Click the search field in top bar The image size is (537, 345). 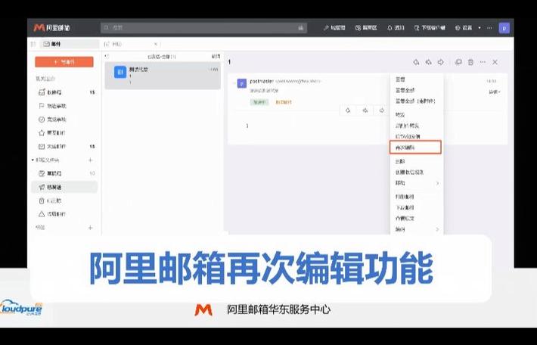[x=203, y=28]
